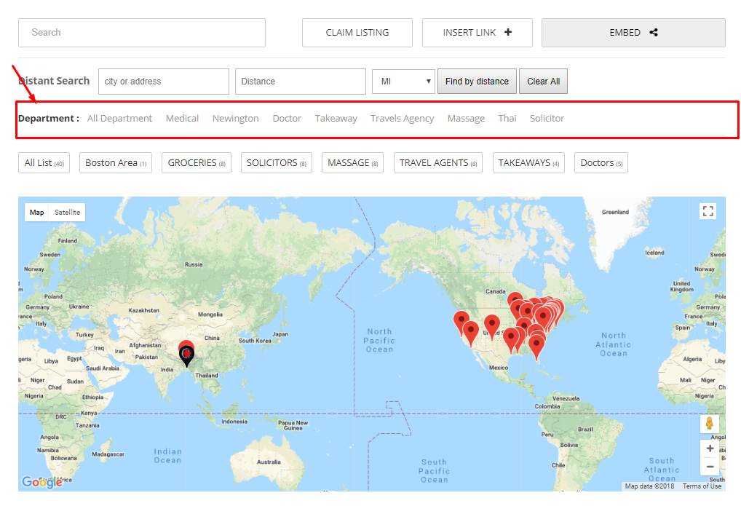This screenshot has width=741, height=506.
Task: Filter by Massage department
Action: click(x=466, y=118)
